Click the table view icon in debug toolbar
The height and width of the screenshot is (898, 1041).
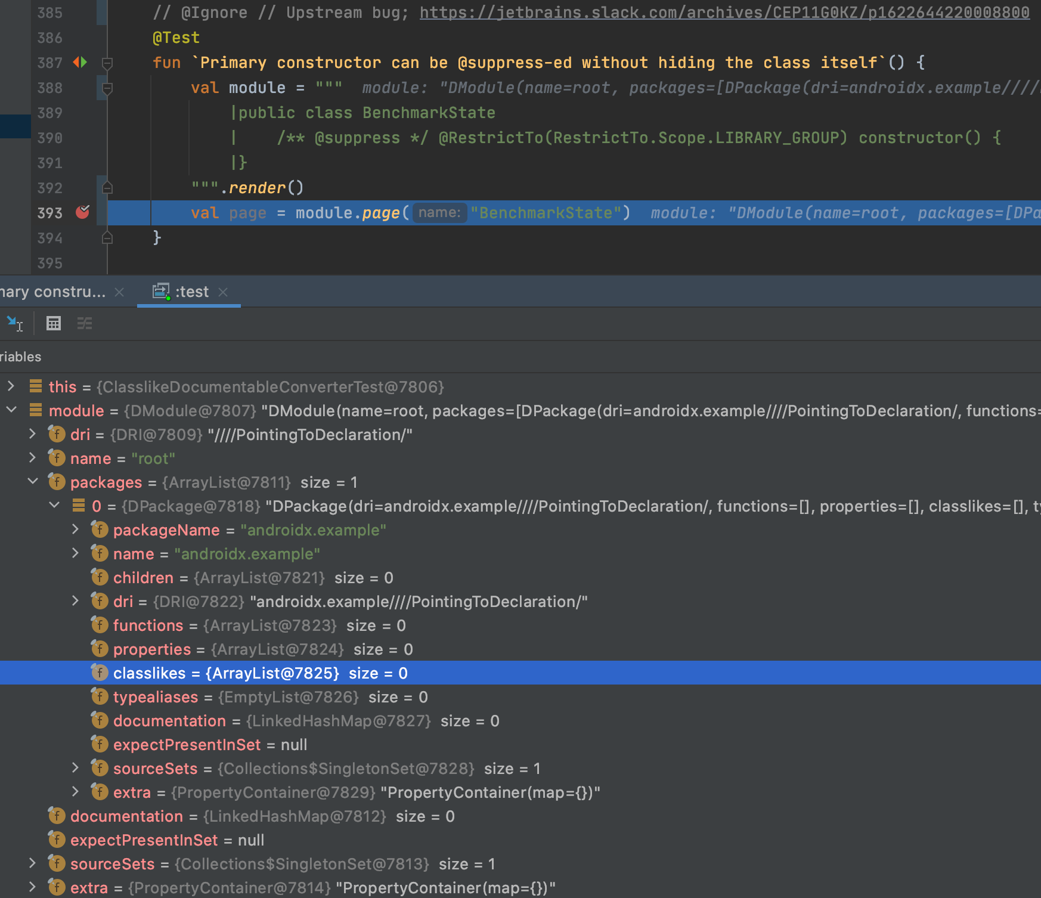54,323
